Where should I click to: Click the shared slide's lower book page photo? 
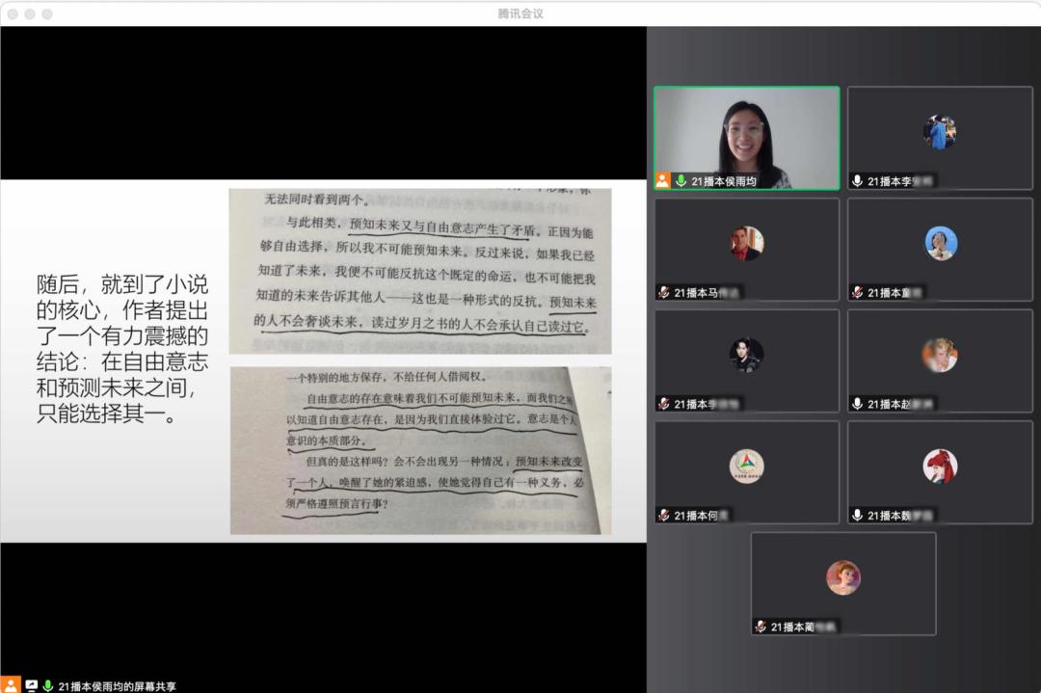[x=419, y=450]
